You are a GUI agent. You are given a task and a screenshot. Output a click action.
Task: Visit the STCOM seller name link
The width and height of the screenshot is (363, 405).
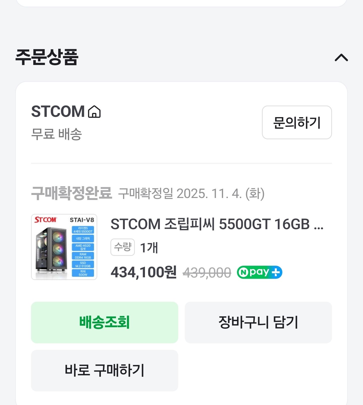click(x=58, y=112)
